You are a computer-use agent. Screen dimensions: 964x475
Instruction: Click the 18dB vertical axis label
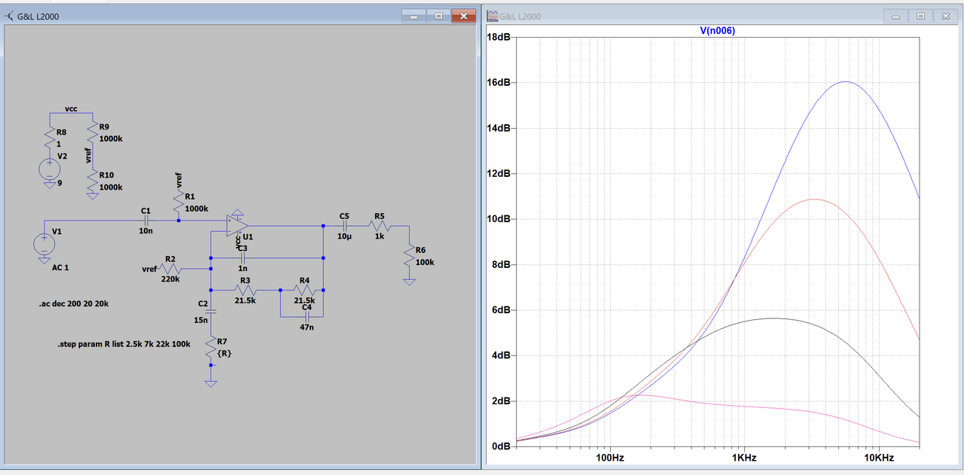tap(499, 37)
